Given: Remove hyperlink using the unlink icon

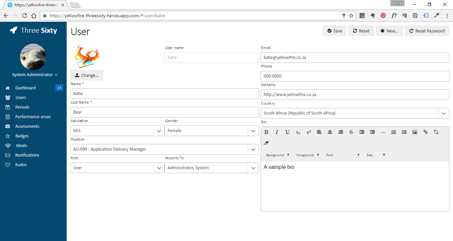Looking at the screenshot, I should click(x=436, y=132).
